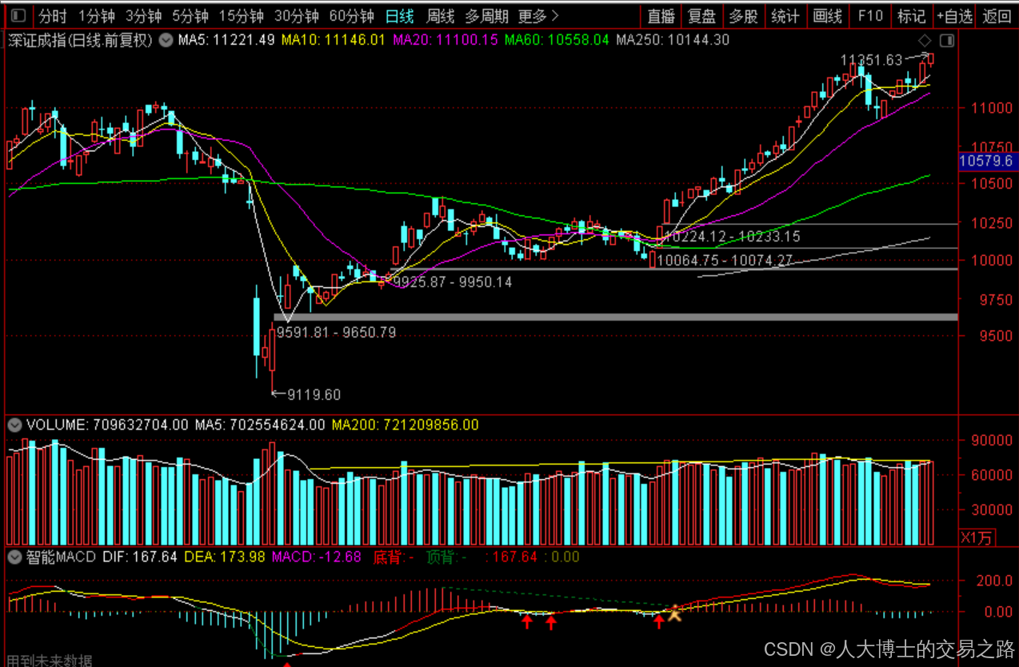Click the 9119.60 low price annotation
Image resolution: width=1019 pixels, height=667 pixels.
[314, 394]
